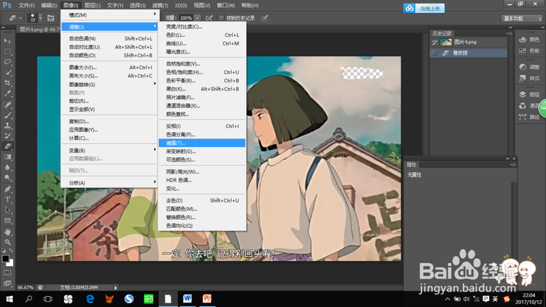Open the brush preset picker dropdown

(40, 18)
